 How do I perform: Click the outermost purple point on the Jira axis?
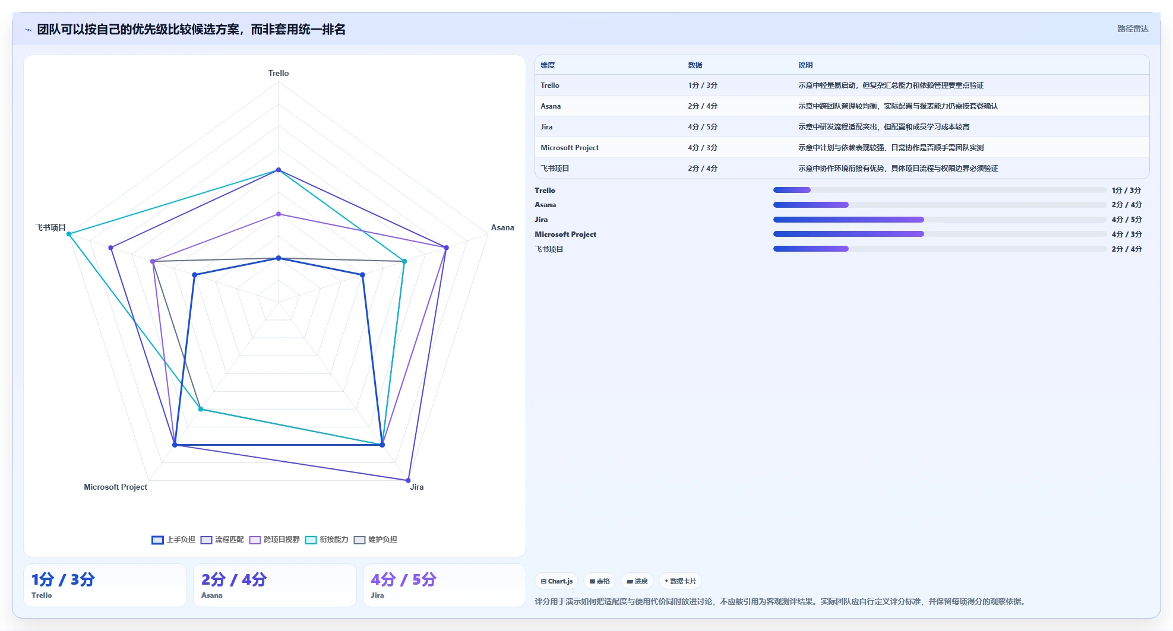pyautogui.click(x=408, y=480)
